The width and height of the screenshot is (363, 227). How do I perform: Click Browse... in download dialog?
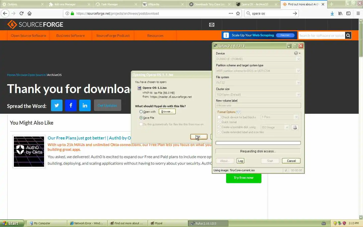pyautogui.click(x=167, y=111)
